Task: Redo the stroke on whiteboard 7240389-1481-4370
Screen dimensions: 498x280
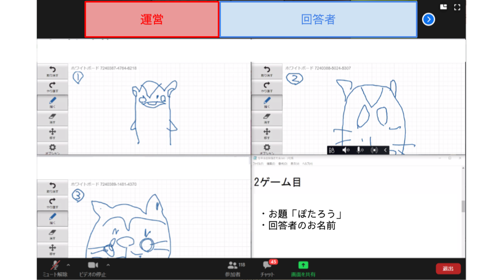Action: click(53, 203)
